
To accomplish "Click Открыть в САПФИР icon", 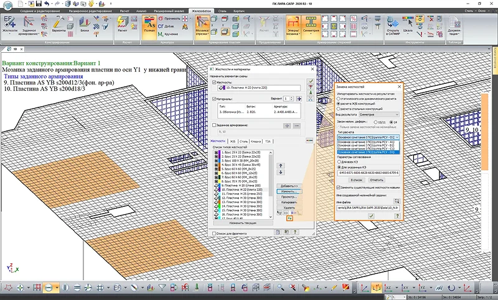I will point(393,26).
